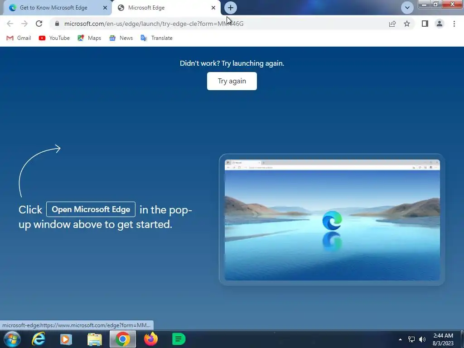Open the Windows Start menu
The width and height of the screenshot is (464, 348).
(12, 339)
